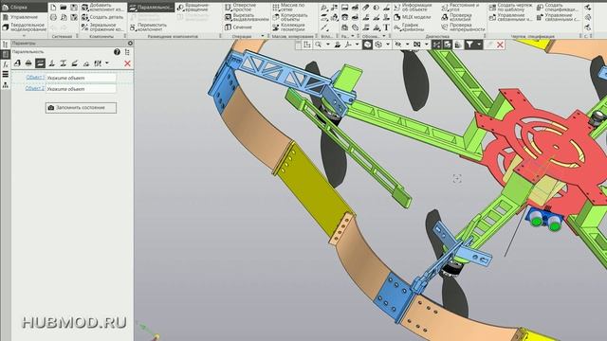Image resolution: width=607 pixels, height=341 pixels.
Task: Click the print icon
Action: (x=53, y=17)
